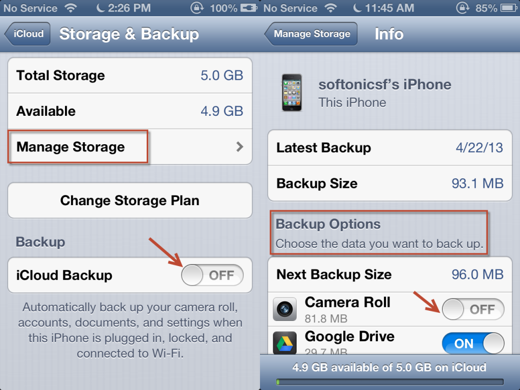Open Manage Storage via chevron arrow
This screenshot has width=520, height=390.
(240, 147)
